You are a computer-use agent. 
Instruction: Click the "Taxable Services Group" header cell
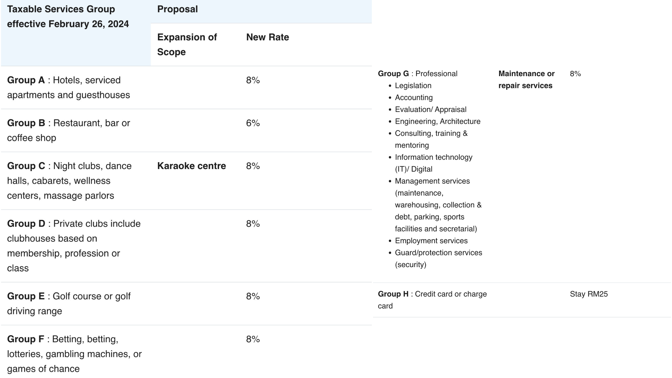[x=68, y=16]
